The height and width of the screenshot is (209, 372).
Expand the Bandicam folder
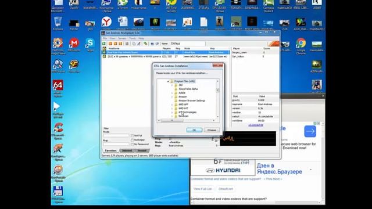172,116
